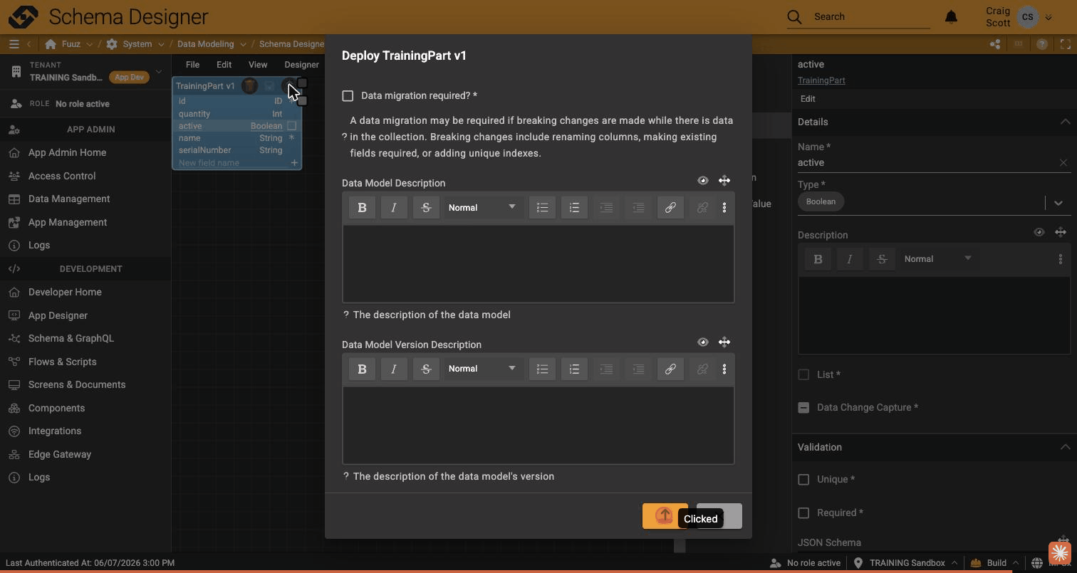
Task: Click Italic in Data Model Version Description editor
Action: [394, 369]
